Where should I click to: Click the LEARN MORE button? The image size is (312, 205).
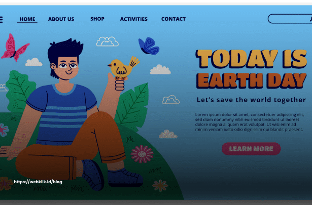click(x=251, y=149)
